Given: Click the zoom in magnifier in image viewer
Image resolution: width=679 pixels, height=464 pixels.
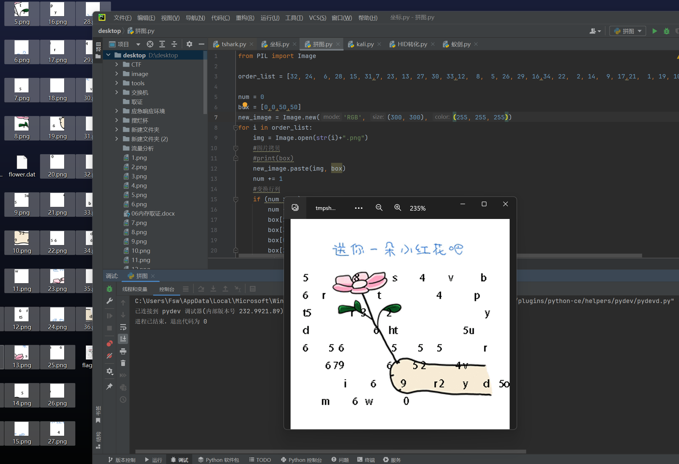Looking at the screenshot, I should [x=397, y=208].
